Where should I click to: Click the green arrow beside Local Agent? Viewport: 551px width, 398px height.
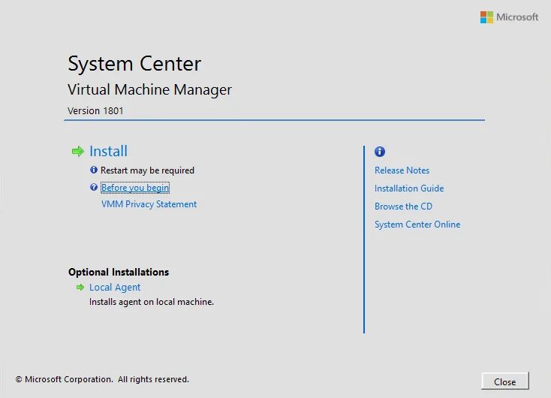point(80,288)
